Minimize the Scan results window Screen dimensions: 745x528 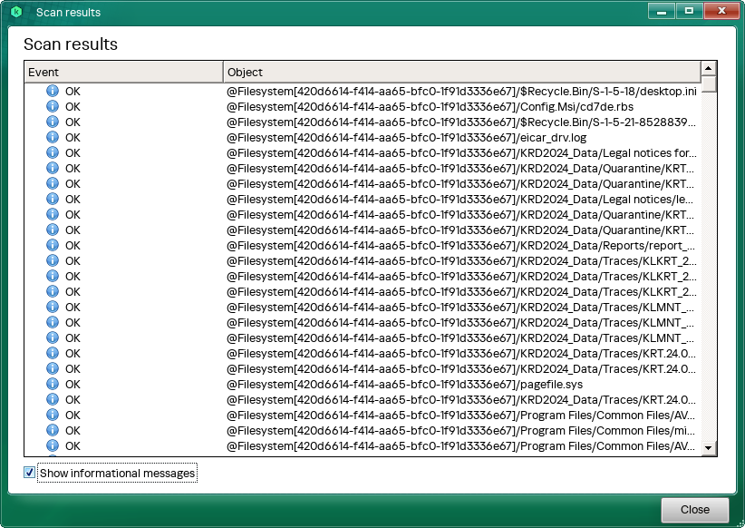pos(662,11)
